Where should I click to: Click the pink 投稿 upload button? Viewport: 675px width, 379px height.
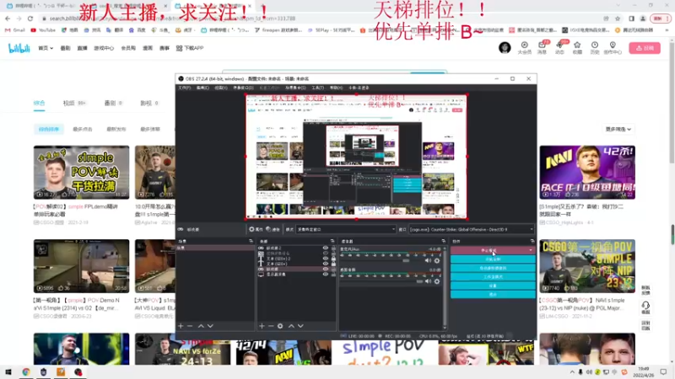[x=645, y=48]
